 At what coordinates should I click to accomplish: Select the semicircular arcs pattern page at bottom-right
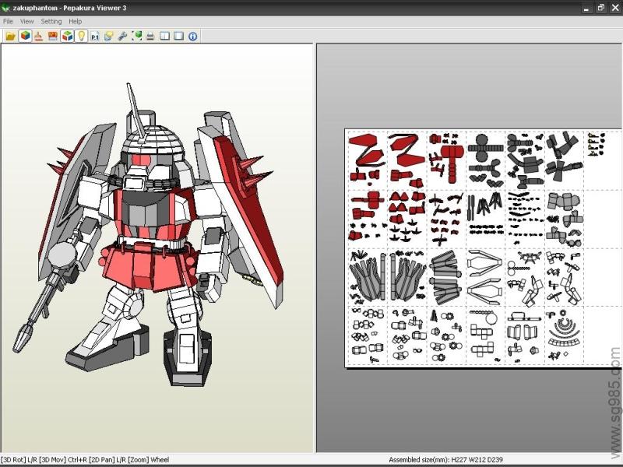(x=564, y=333)
